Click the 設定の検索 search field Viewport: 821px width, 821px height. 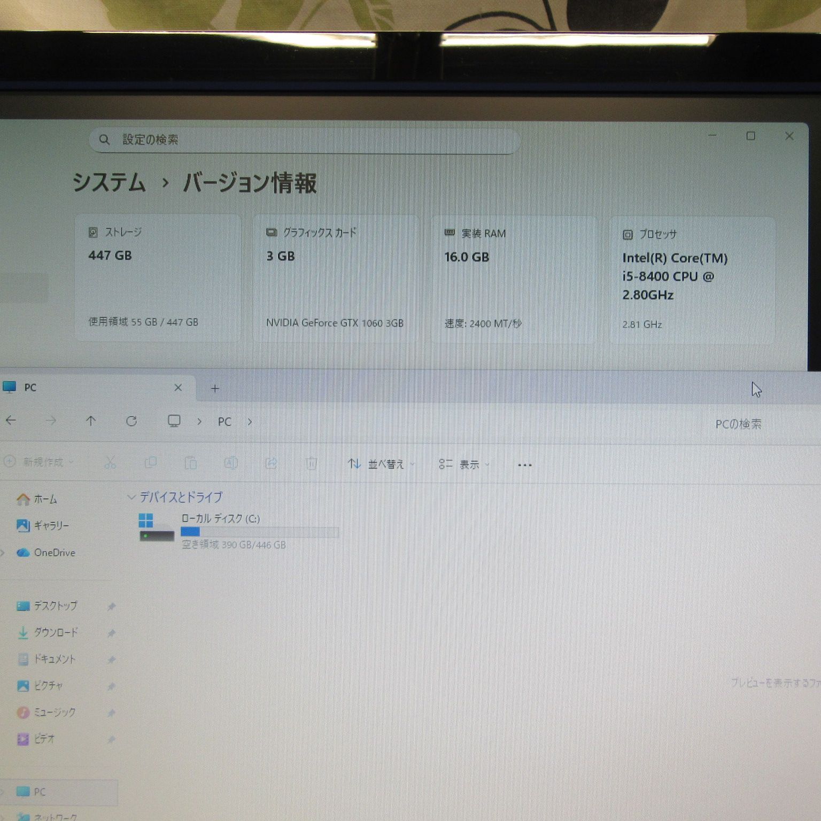tap(304, 140)
